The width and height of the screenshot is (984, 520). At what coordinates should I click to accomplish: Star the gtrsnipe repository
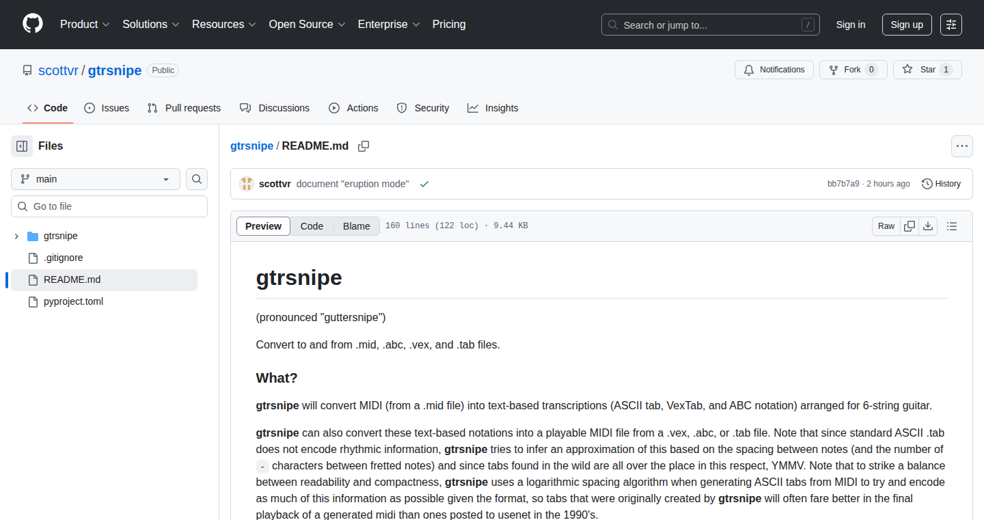point(927,70)
